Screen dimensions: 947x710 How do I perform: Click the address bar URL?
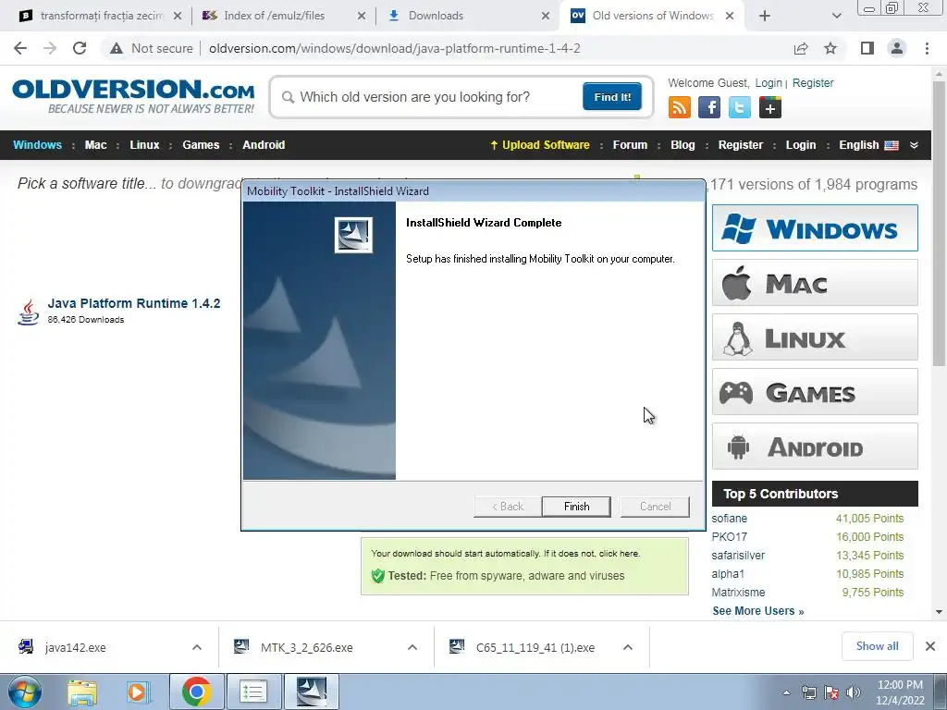click(394, 48)
